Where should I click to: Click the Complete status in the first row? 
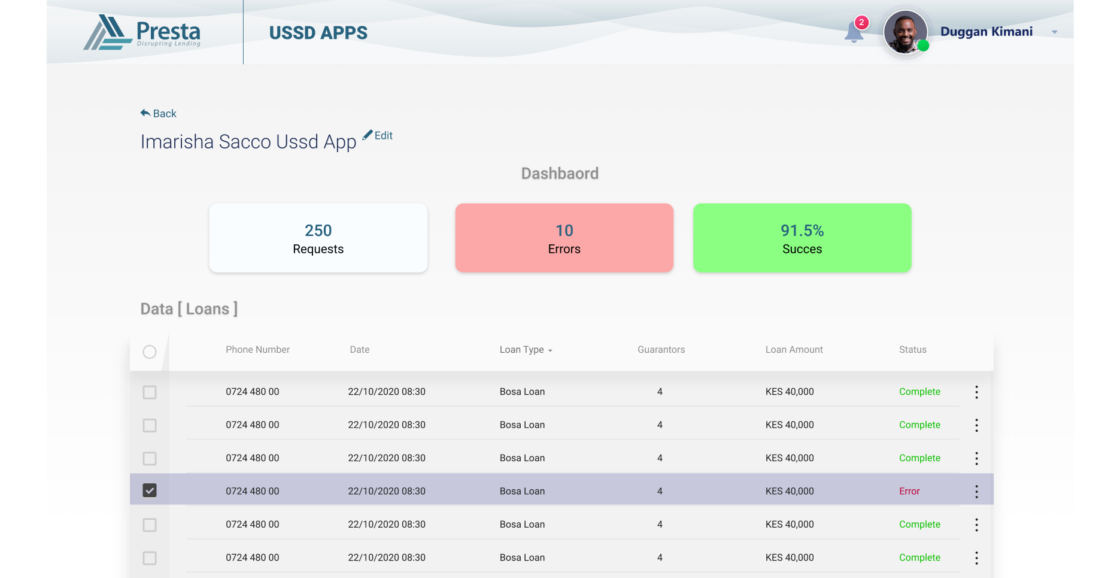(919, 392)
